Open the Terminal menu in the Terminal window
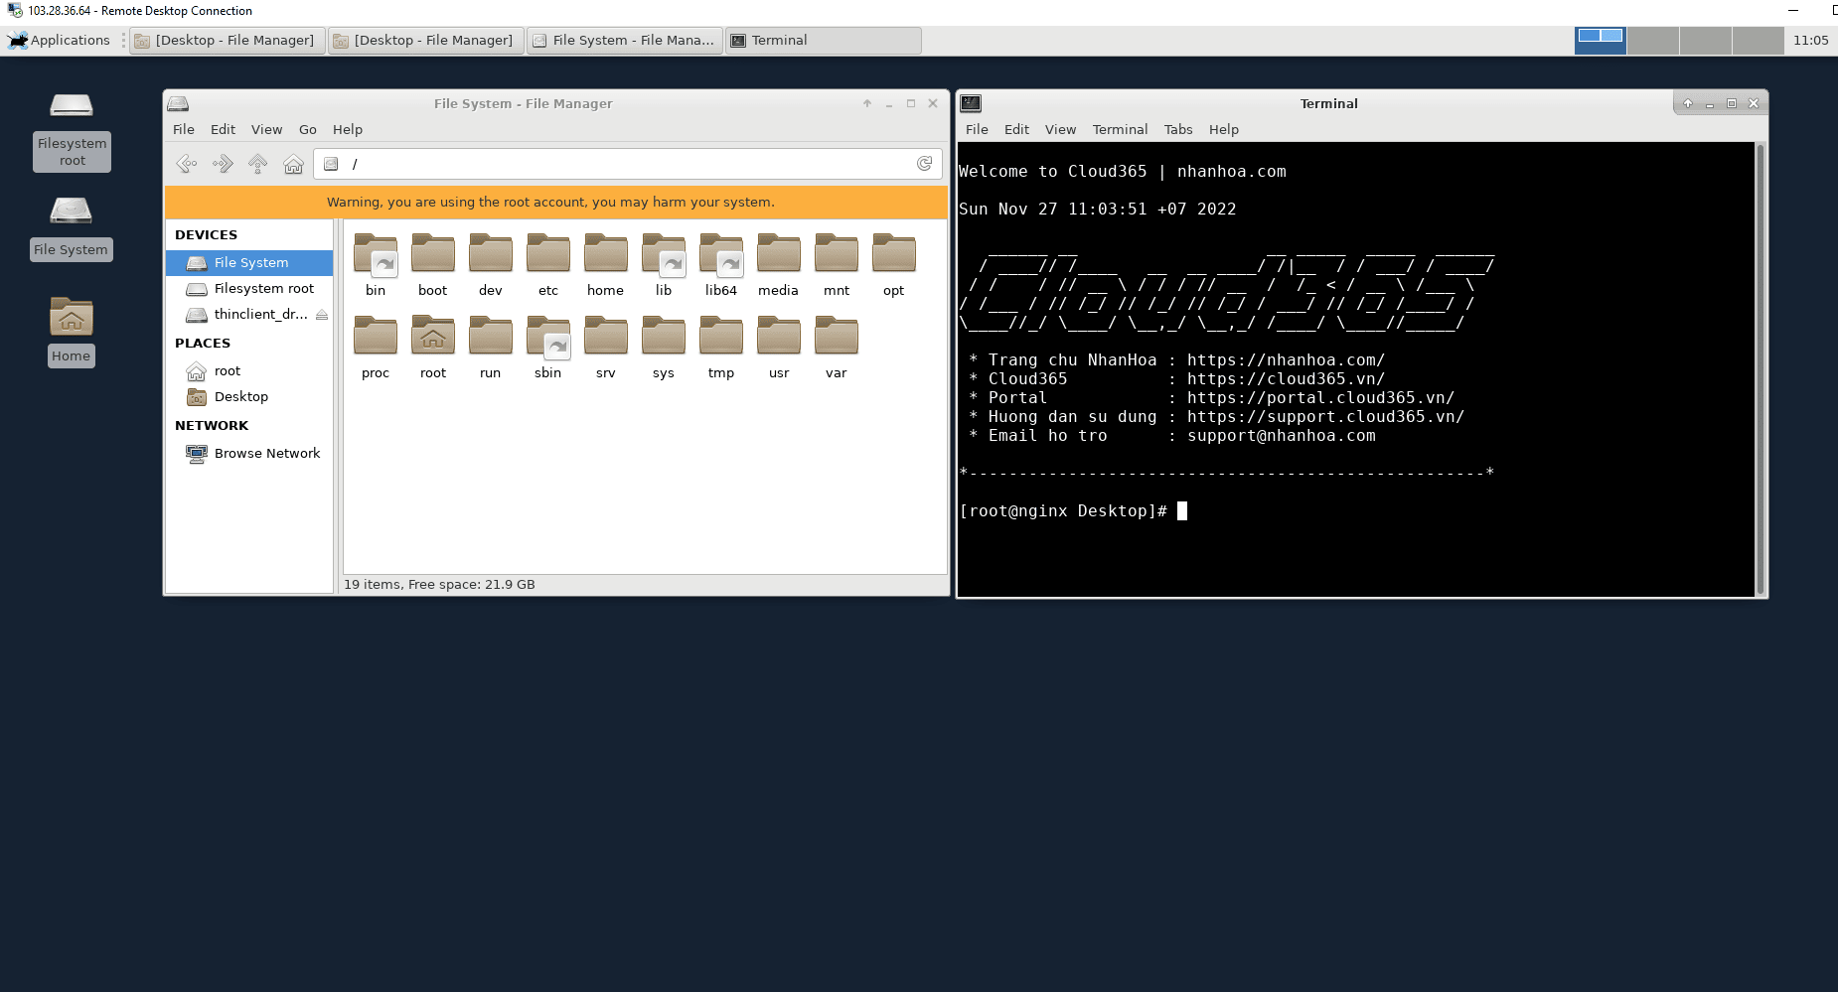This screenshot has width=1838, height=992. 1119,129
